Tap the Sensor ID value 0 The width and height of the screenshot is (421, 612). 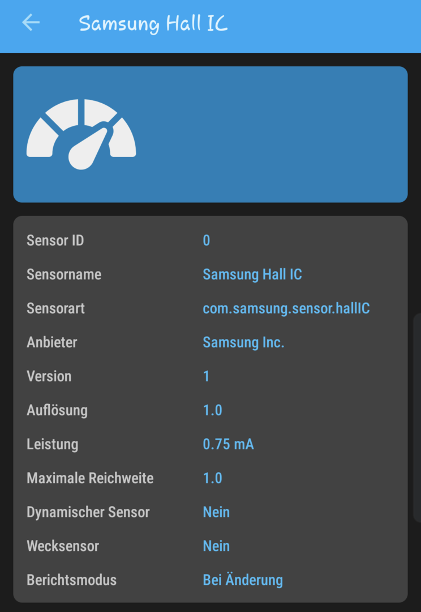pos(207,240)
